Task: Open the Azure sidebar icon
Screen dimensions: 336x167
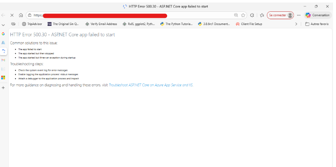Action: click(x=3, y=43)
